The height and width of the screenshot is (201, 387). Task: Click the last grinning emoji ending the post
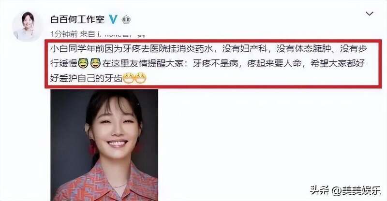click(x=140, y=78)
